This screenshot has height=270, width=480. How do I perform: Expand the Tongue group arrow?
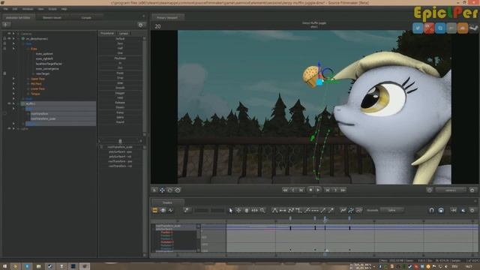[x=13, y=94]
